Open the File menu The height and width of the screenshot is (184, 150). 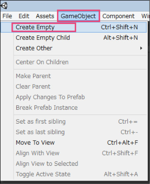7,16
